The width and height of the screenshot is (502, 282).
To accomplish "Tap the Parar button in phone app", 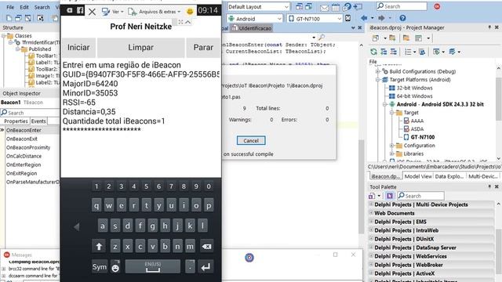I will 203,47.
